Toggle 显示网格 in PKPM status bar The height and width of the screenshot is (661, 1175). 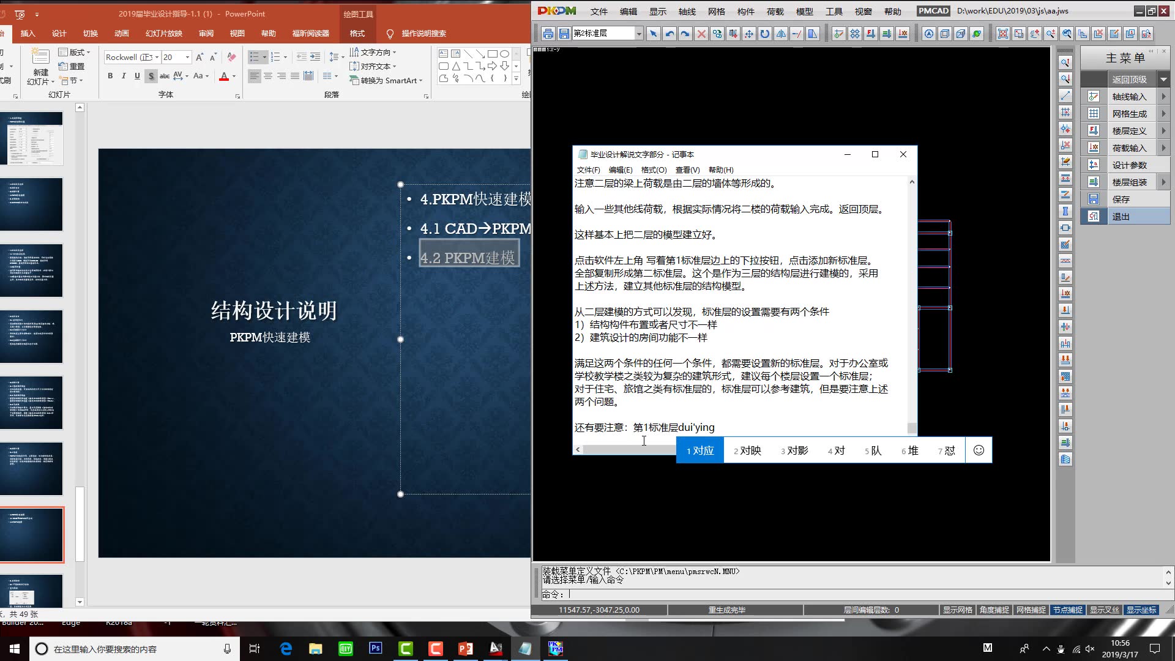(957, 610)
